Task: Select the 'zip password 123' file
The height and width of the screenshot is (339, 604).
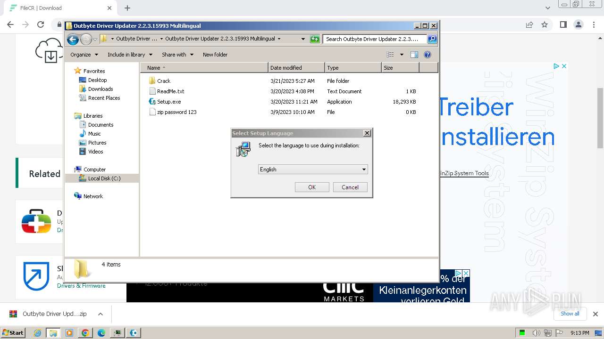Action: [176, 112]
